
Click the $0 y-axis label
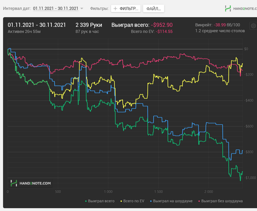tap(246, 49)
